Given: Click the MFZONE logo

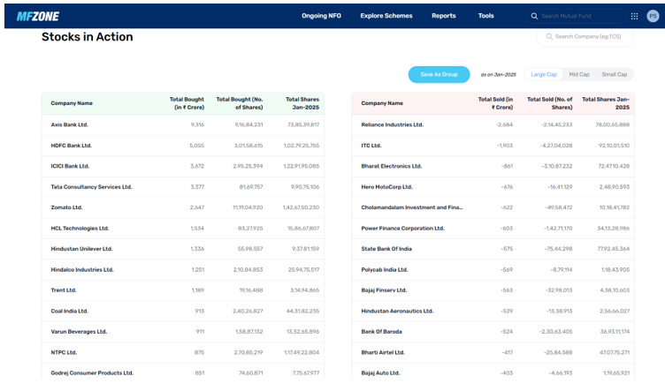Looking at the screenshot, I should pos(38,17).
